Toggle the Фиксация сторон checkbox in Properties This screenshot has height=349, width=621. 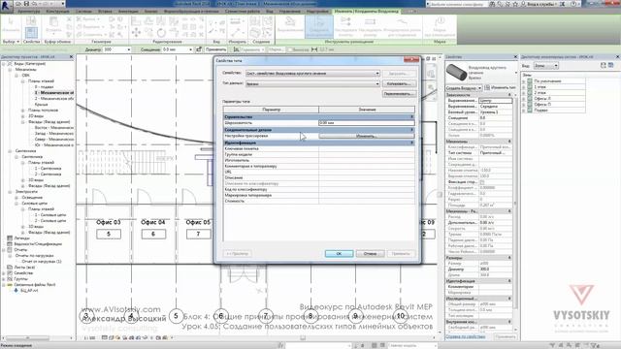[x=482, y=182]
